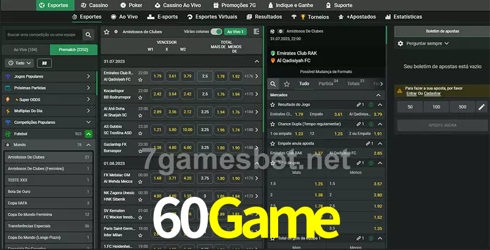Viewport: 490px width, 250px height.
Task: Open the Partida markets tab
Action: tap(328, 84)
